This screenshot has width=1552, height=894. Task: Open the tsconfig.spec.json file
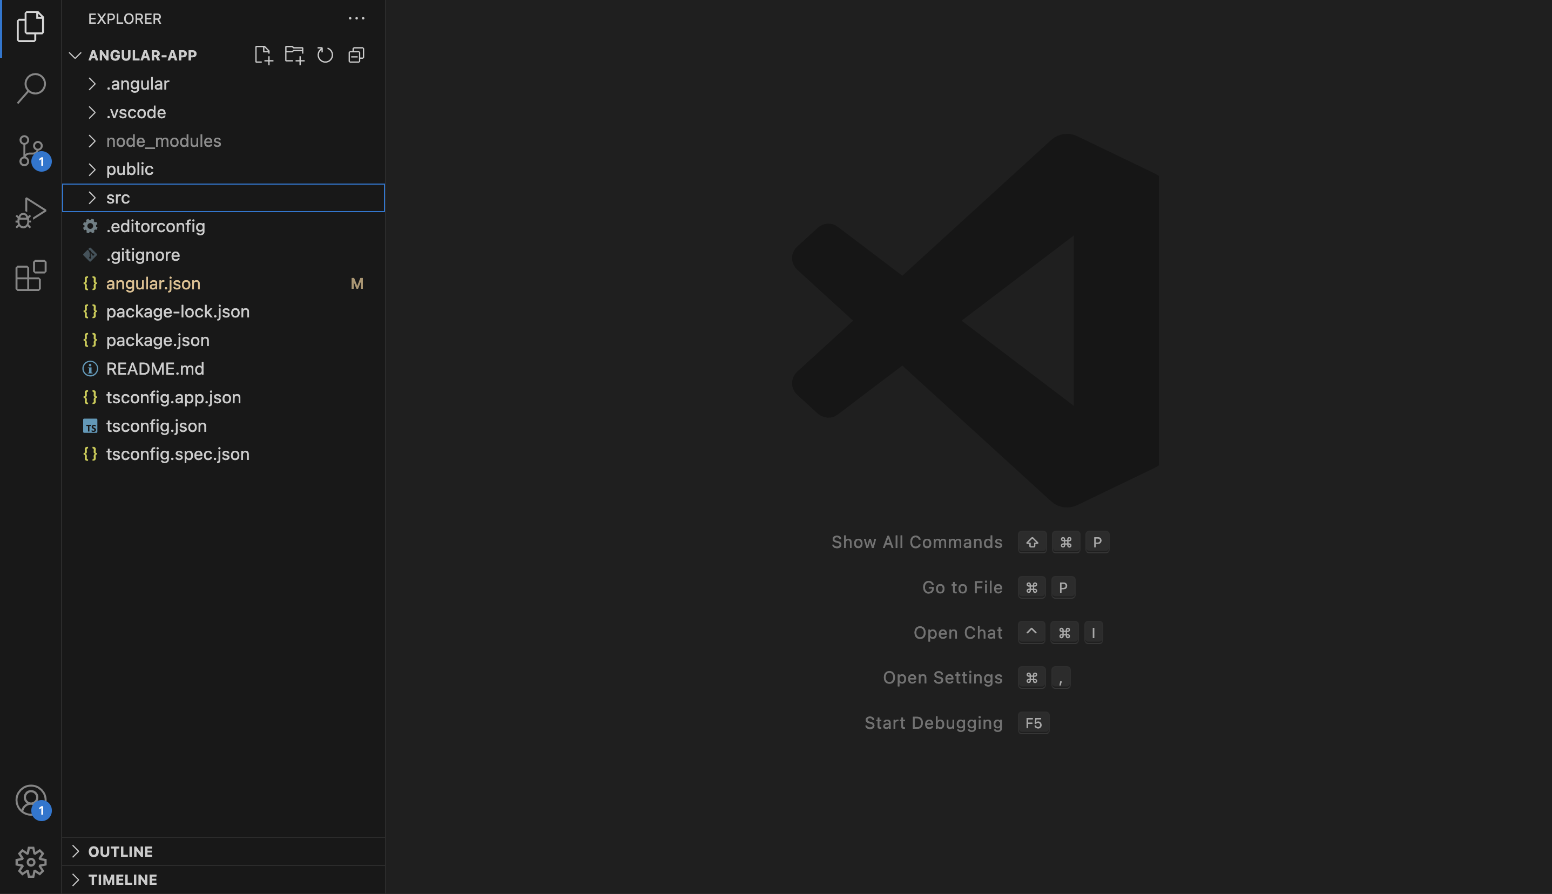point(224,455)
